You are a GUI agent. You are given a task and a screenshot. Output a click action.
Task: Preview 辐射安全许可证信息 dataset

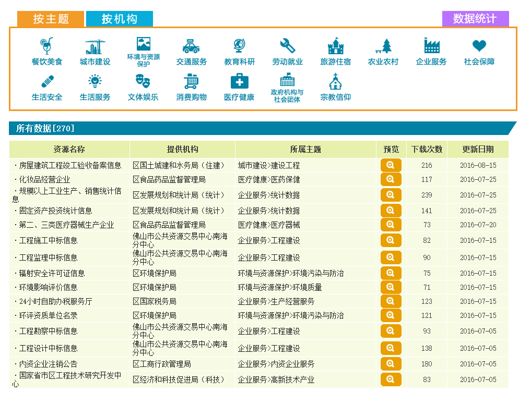pyautogui.click(x=391, y=273)
